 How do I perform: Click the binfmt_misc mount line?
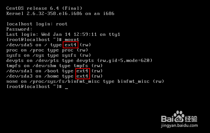(x=85, y=81)
